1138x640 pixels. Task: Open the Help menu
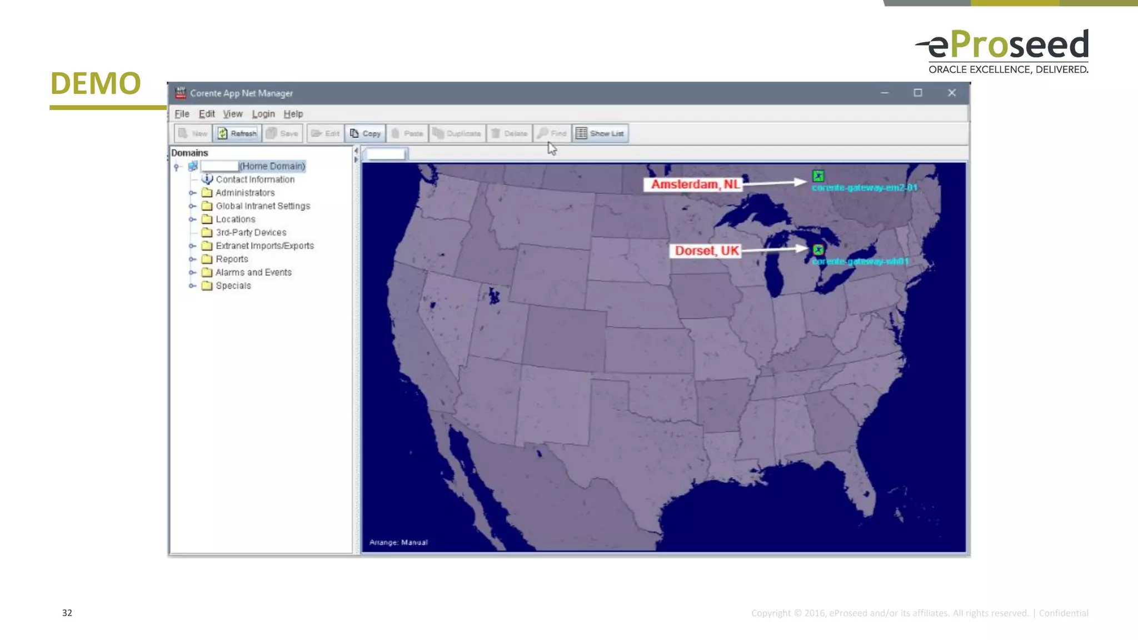tap(293, 114)
